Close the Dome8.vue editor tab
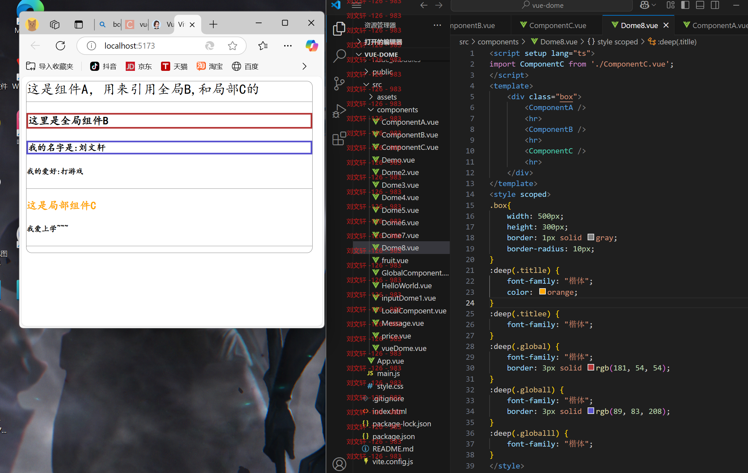The image size is (748, 473). point(666,25)
